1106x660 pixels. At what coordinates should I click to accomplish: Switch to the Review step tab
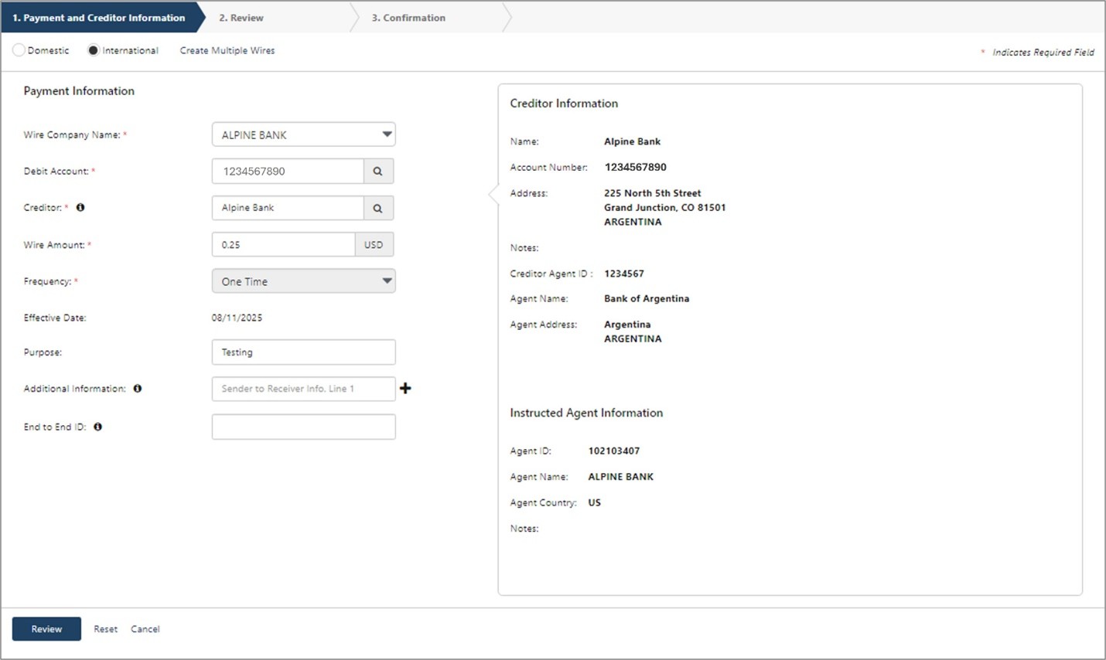click(x=241, y=18)
